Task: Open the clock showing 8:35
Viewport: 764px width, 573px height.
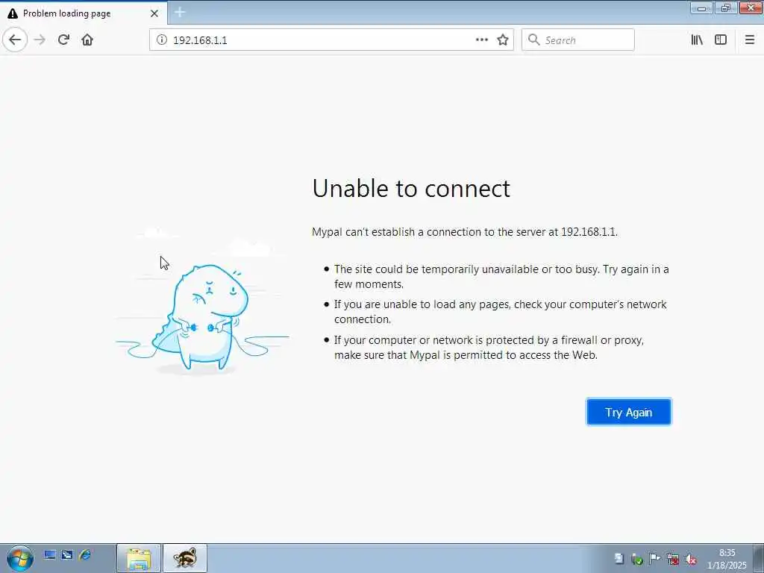Action: click(727, 559)
